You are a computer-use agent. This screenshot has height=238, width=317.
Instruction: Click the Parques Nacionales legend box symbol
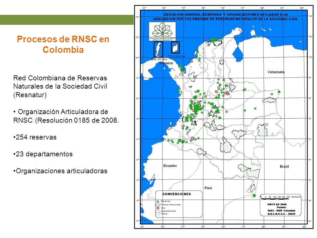point(158,205)
